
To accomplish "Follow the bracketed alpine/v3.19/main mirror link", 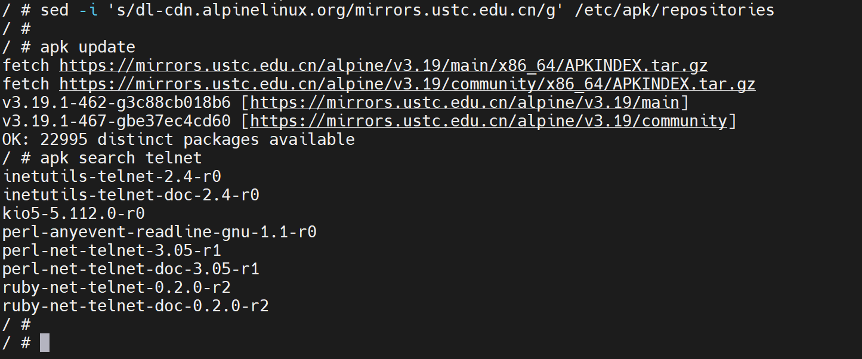I will click(x=465, y=103).
